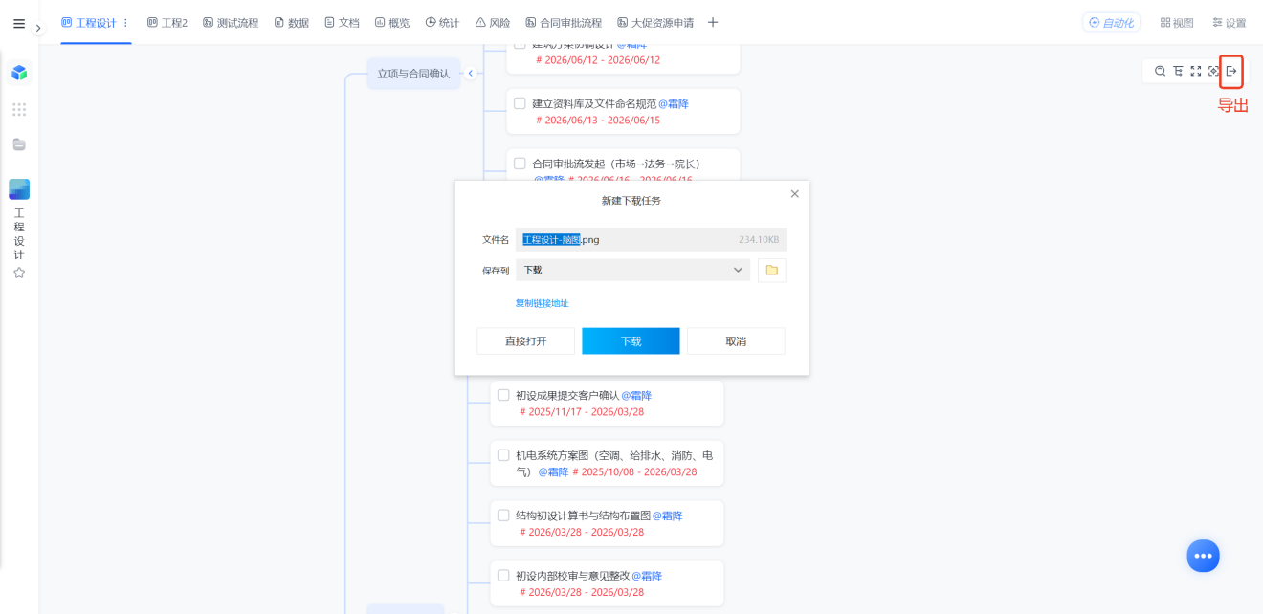Click the 自动化 button
Image resolution: width=1263 pixels, height=614 pixels.
click(x=1111, y=23)
